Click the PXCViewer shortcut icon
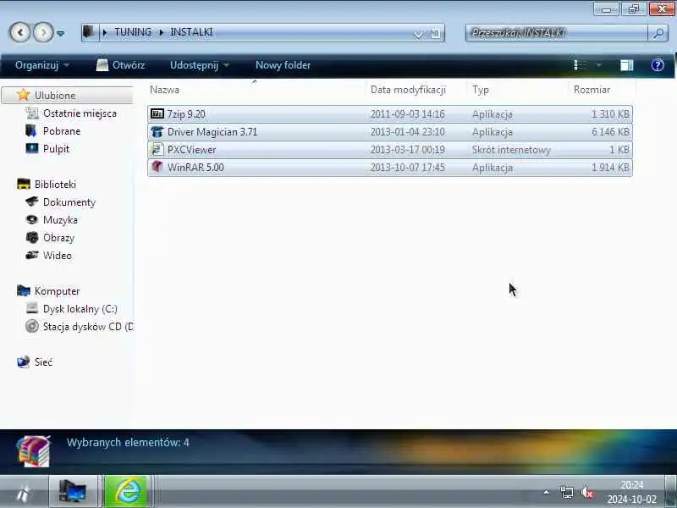Viewport: 677px width, 508px height. coord(157,150)
